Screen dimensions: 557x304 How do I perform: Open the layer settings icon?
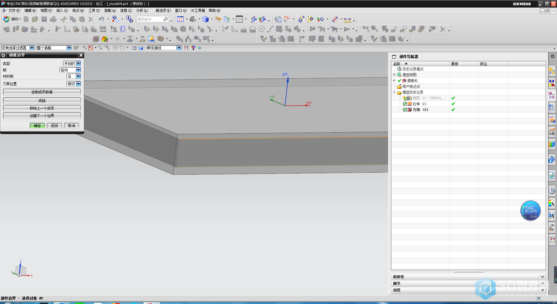[278, 19]
